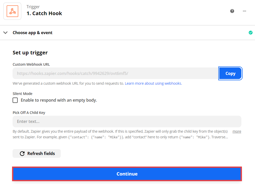
Task: Focus the Pick Off A Child Key input
Action: 127,121
